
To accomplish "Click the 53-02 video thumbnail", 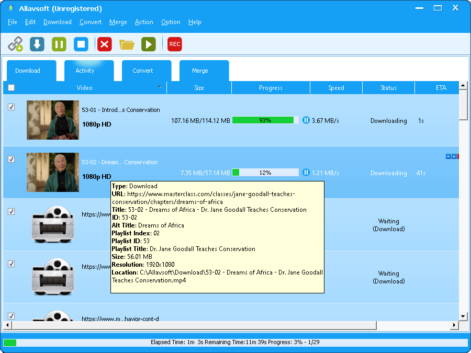I will coord(53,172).
